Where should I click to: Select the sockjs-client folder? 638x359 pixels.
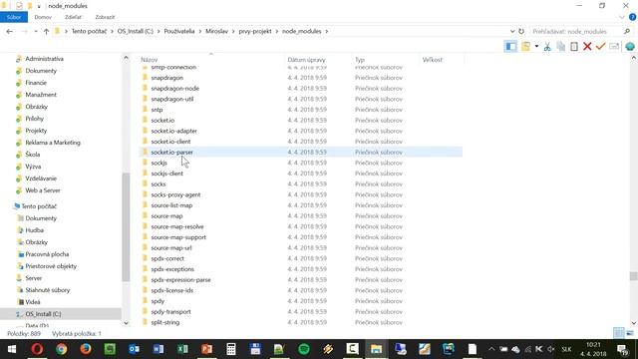[x=166, y=174]
